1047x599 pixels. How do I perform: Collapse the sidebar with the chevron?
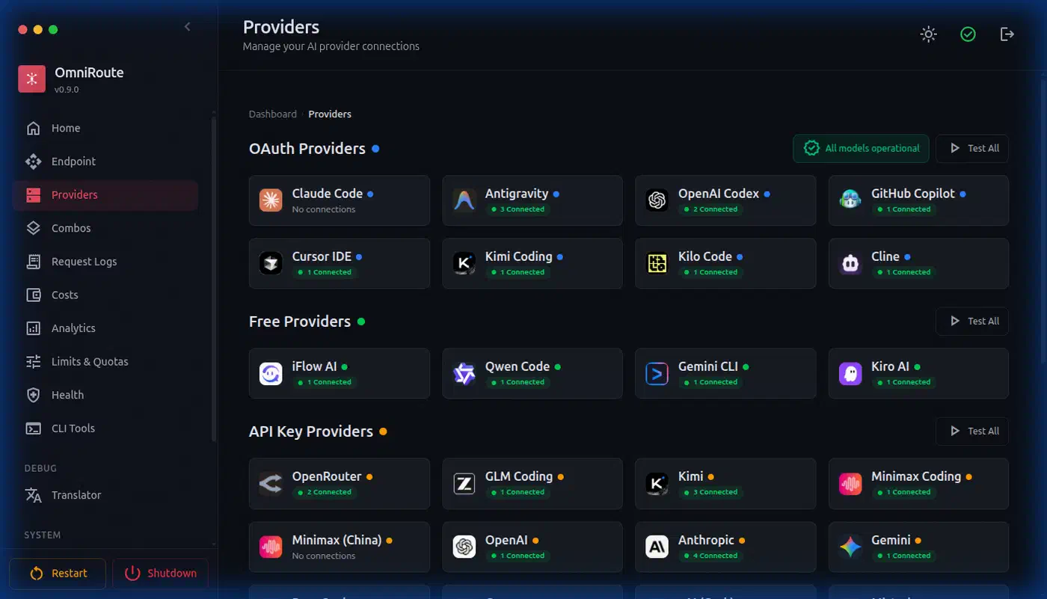(x=187, y=27)
